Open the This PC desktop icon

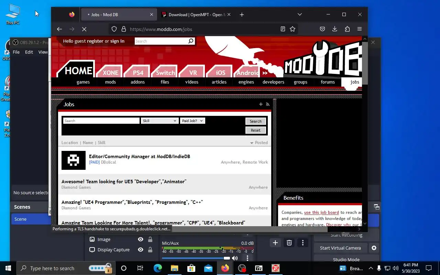[13, 14]
